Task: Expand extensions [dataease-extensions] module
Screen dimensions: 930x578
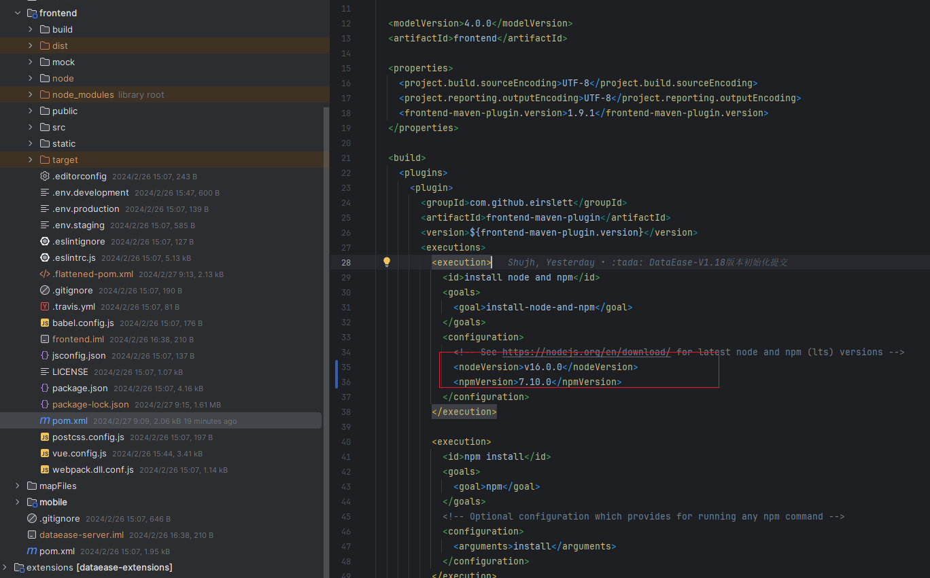Action: point(5,567)
